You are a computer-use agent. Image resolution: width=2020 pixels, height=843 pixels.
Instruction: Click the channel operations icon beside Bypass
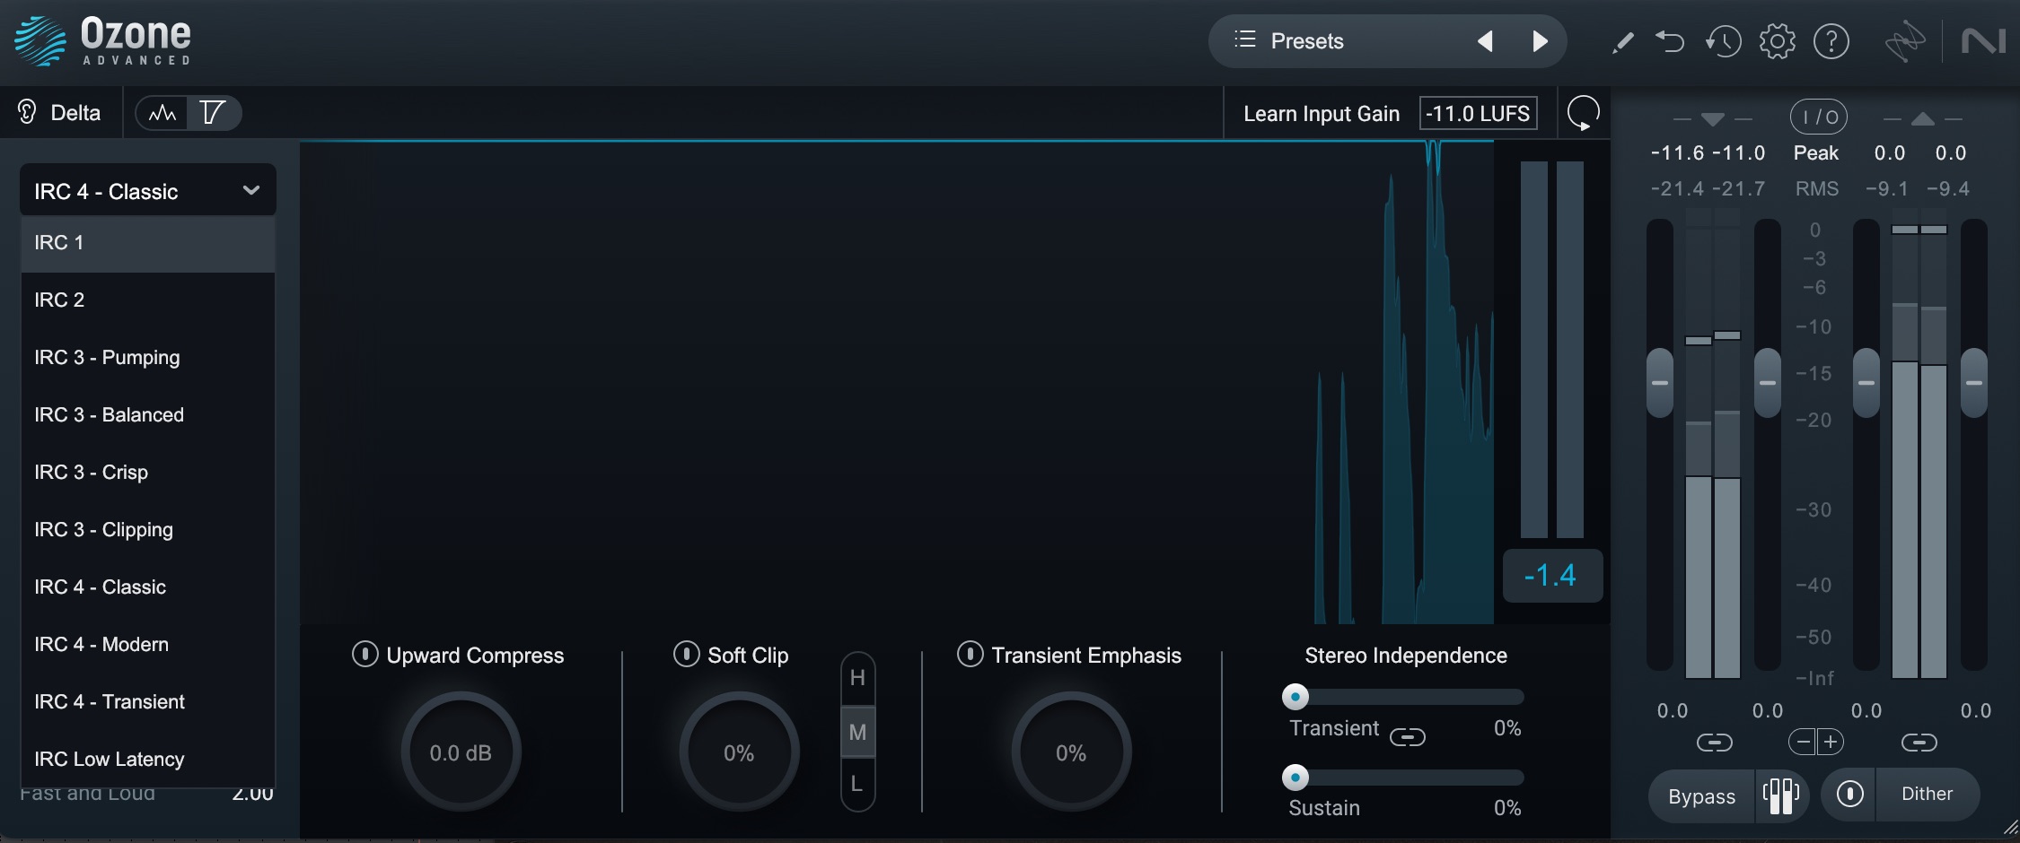pyautogui.click(x=1781, y=795)
